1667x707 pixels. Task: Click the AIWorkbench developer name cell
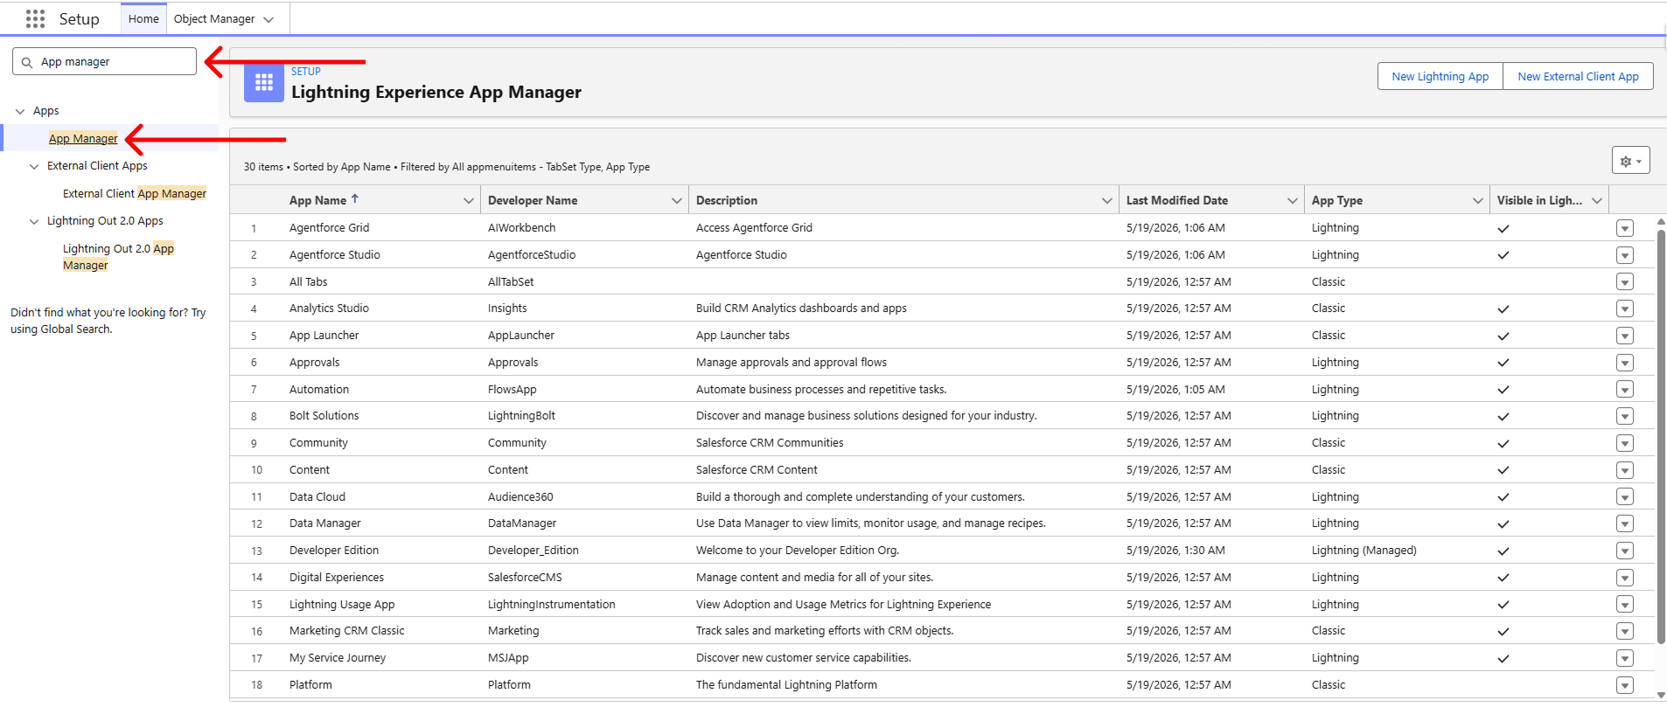pyautogui.click(x=522, y=228)
